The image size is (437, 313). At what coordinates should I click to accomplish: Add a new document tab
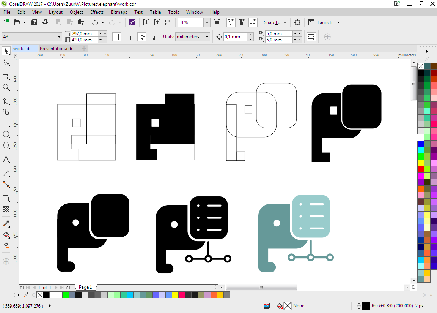pos(84,49)
